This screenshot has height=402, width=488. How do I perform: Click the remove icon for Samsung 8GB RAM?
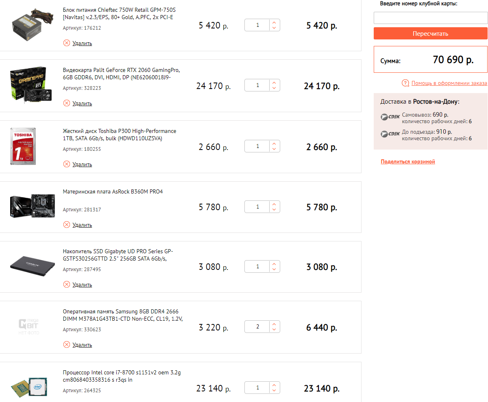pos(67,345)
